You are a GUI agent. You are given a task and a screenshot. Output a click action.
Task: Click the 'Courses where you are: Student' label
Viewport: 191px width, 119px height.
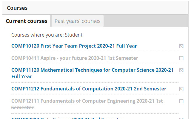(47, 35)
